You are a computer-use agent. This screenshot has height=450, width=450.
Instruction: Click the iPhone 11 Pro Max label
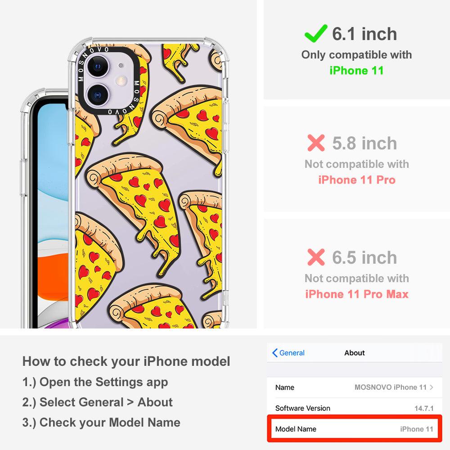pos(357,294)
